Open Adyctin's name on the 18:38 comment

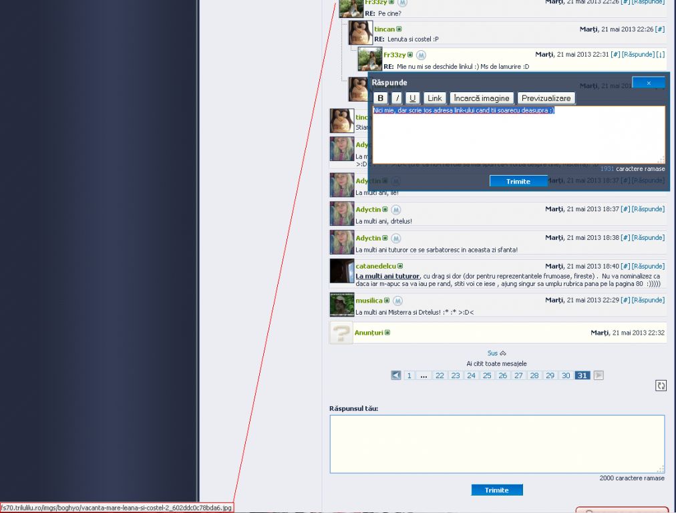point(368,238)
